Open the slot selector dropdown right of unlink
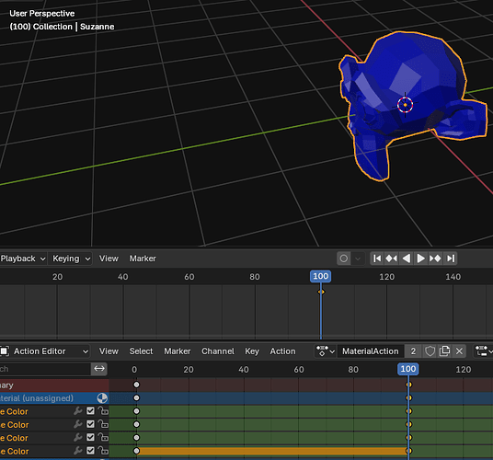Screen dimensions: 493x460 click(x=484, y=351)
